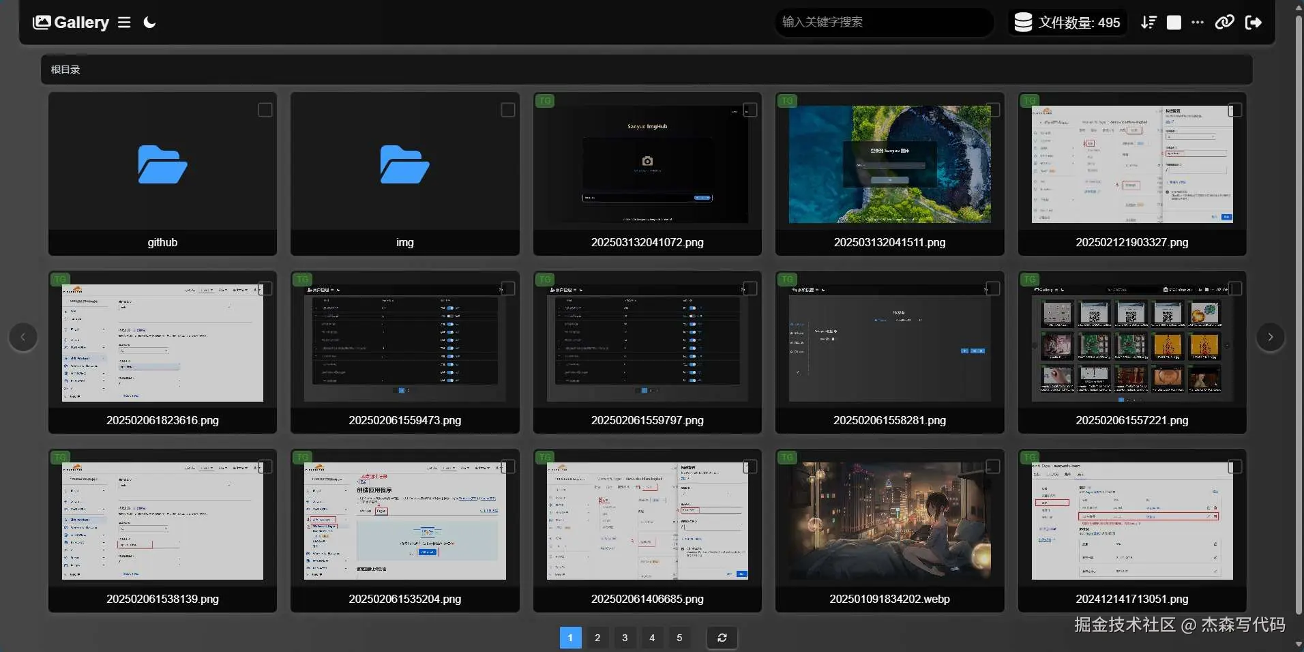Viewport: 1304px width, 652px height.
Task: Click the sort order icon
Action: [x=1149, y=23]
